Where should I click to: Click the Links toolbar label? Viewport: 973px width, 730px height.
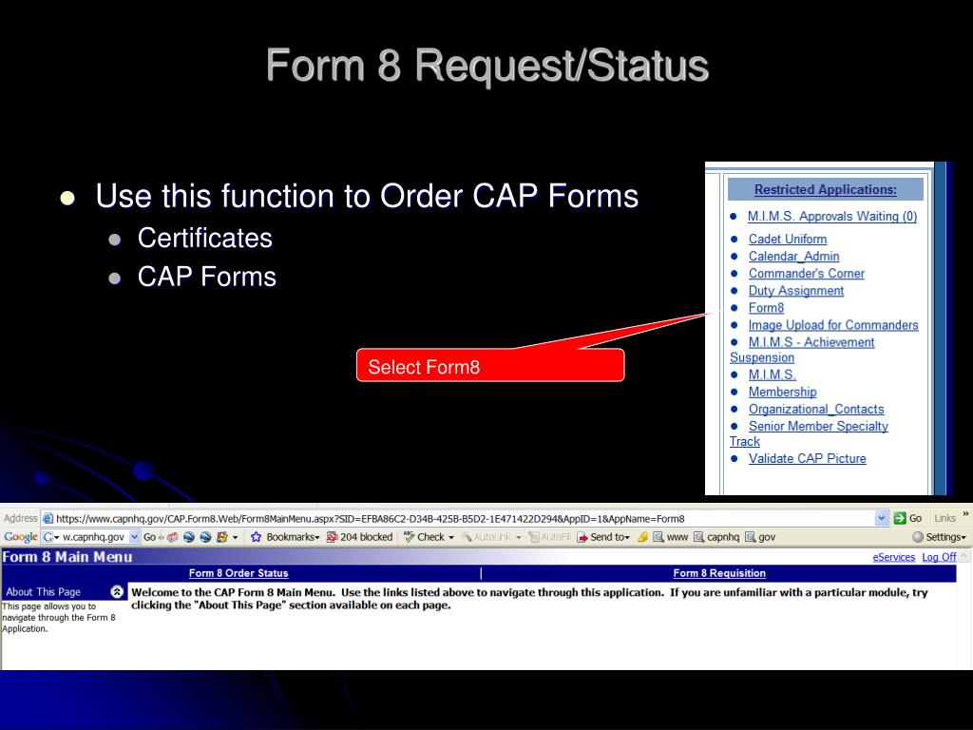(945, 518)
